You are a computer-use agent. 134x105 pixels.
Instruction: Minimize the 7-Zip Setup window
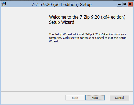point(119,4)
